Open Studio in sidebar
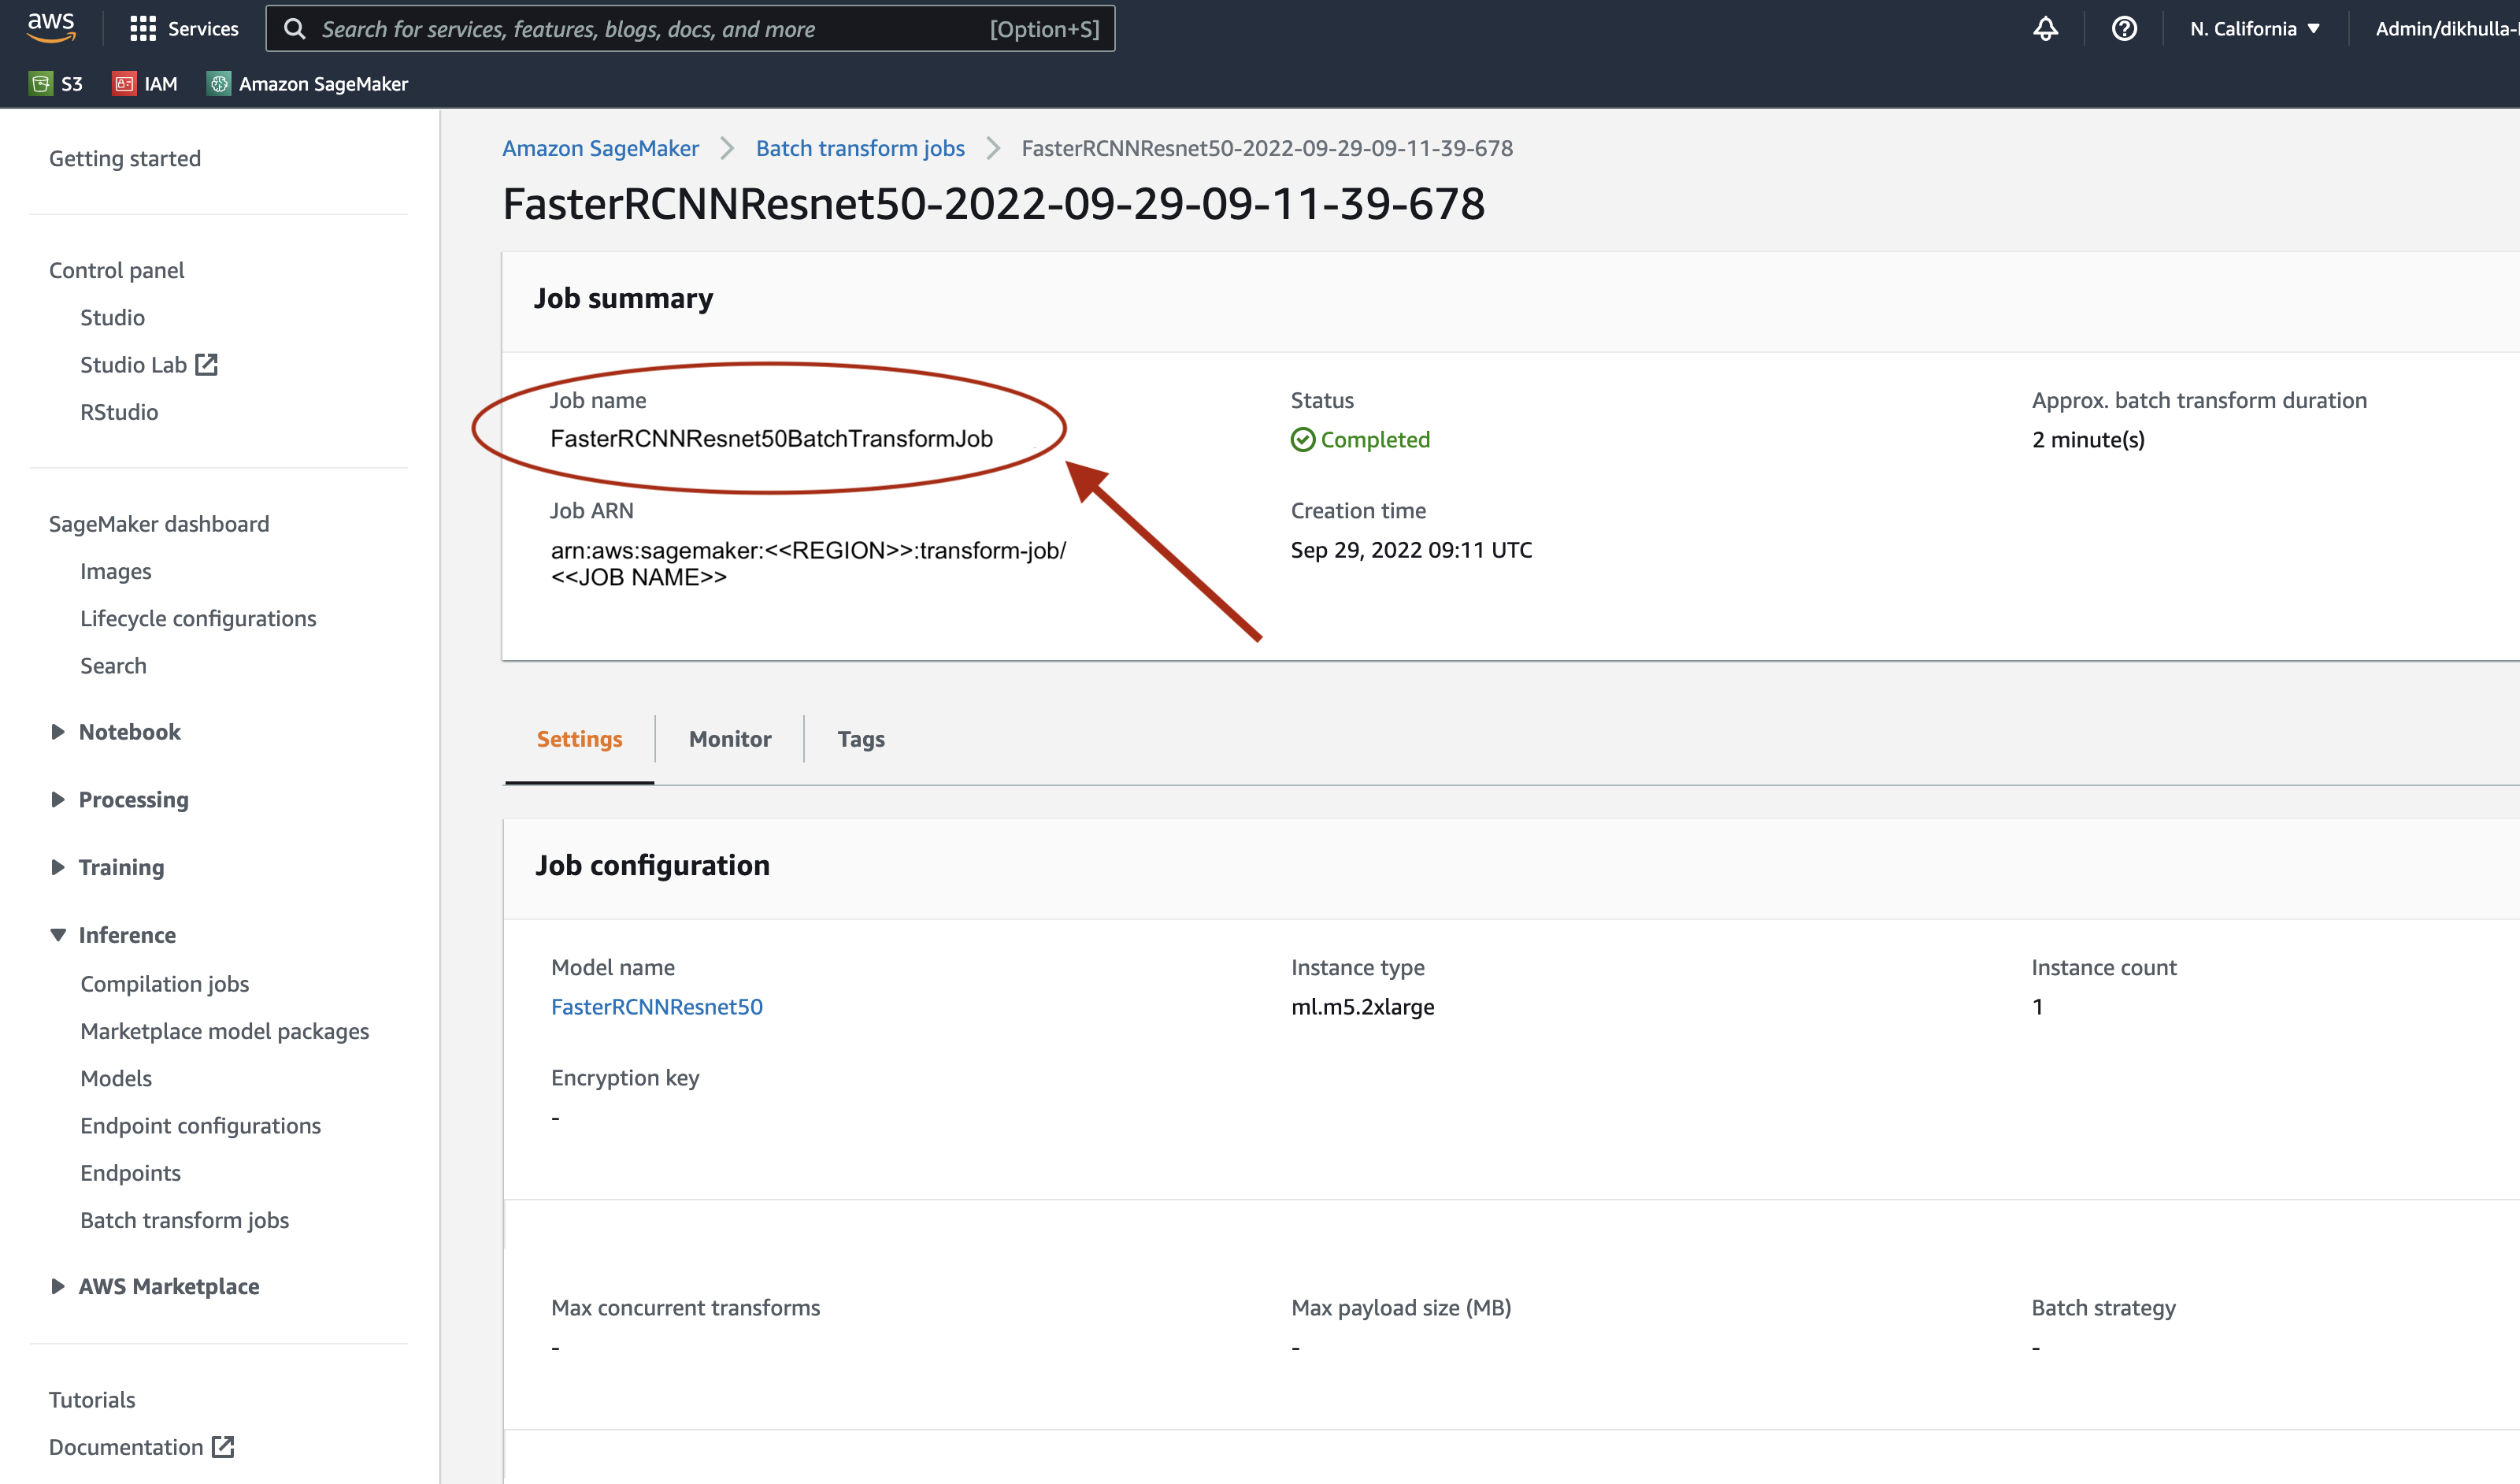 [113, 317]
